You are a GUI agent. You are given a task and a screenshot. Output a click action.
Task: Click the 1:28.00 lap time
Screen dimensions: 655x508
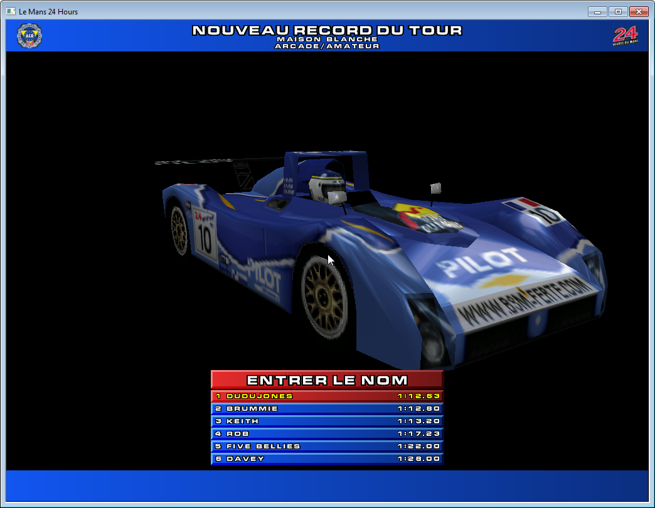click(418, 458)
